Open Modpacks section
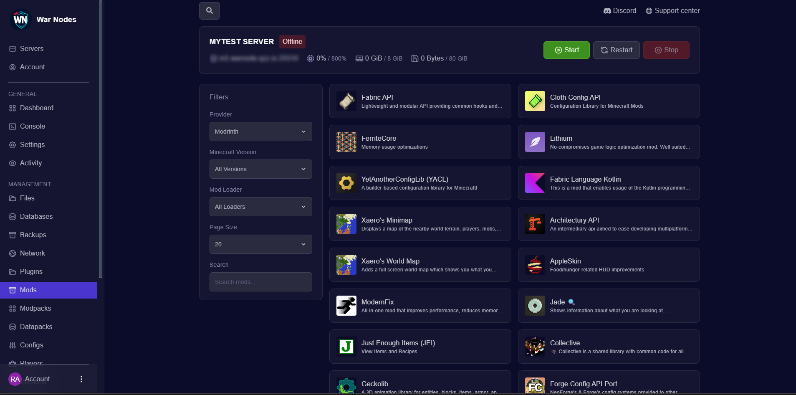Screen dimensions: 796x395 (48, 309)
